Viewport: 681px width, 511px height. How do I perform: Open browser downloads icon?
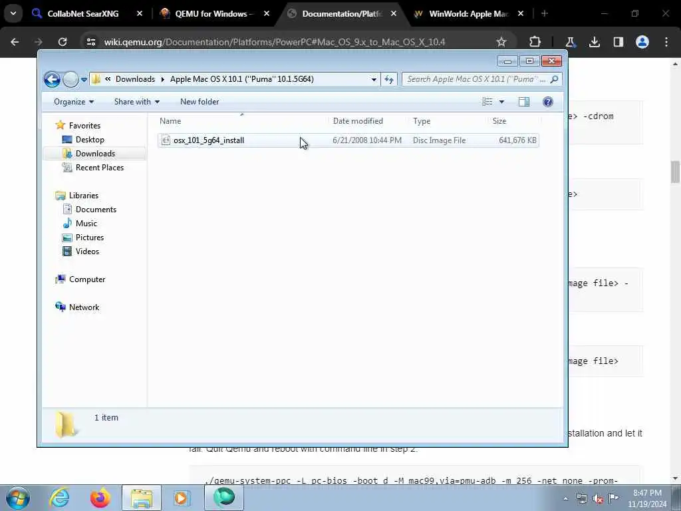coord(594,42)
